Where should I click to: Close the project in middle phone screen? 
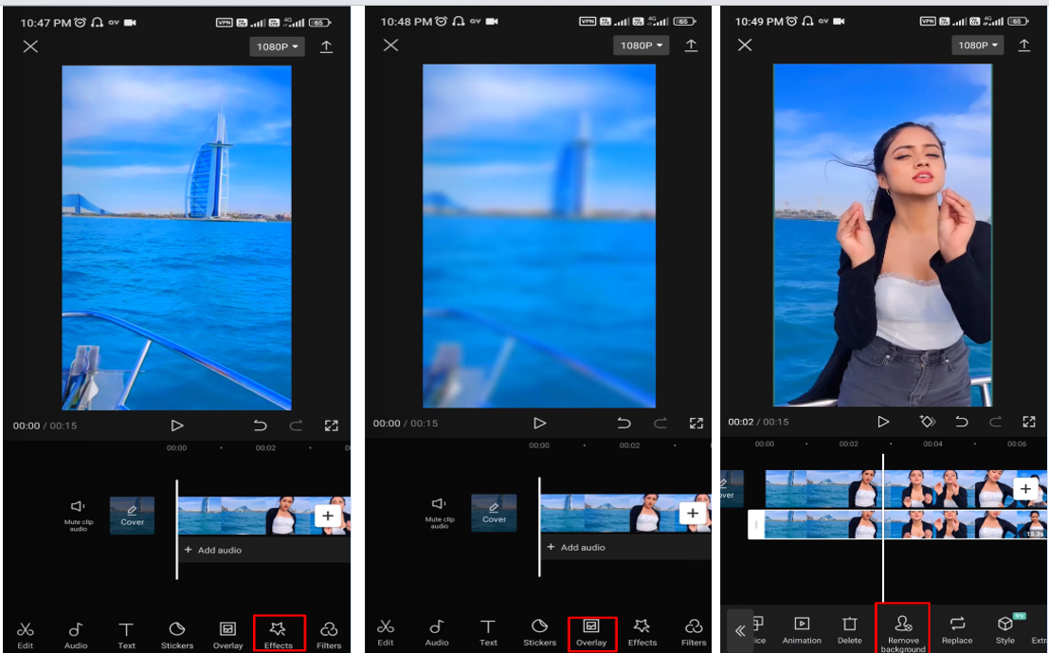click(x=390, y=45)
